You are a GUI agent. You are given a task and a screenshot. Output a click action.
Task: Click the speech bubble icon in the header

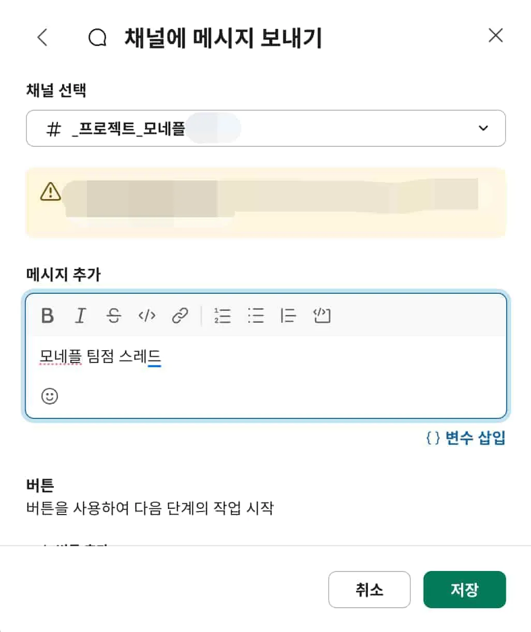pyautogui.click(x=96, y=37)
